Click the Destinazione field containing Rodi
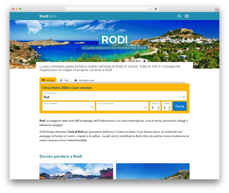This screenshot has width=229, height=193. point(114,96)
